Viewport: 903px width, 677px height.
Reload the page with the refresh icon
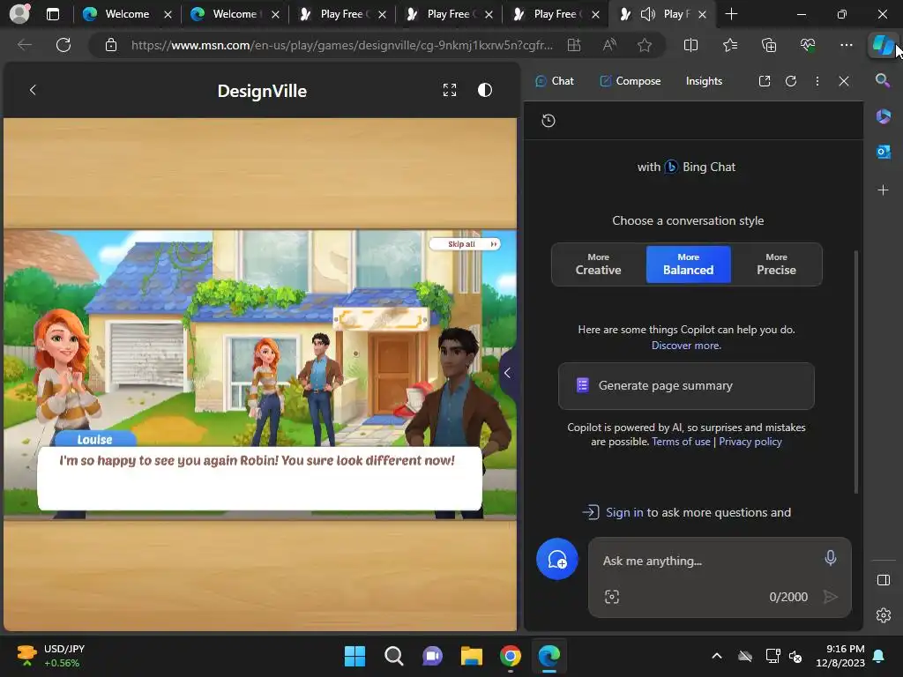(63, 45)
